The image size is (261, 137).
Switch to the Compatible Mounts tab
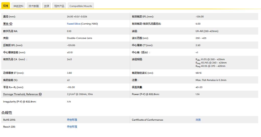(x=81, y=6)
